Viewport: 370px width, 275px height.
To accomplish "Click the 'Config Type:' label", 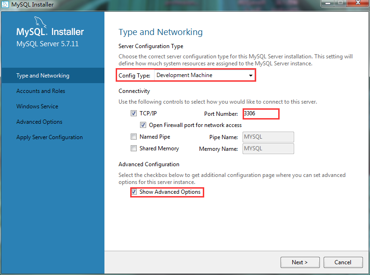I will [x=134, y=76].
